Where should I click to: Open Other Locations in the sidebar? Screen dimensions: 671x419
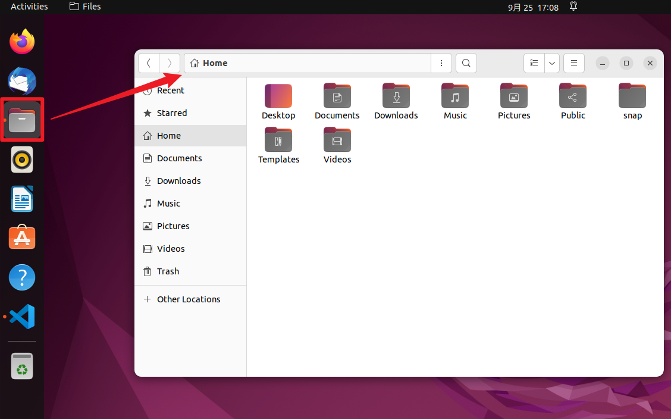pyautogui.click(x=188, y=299)
